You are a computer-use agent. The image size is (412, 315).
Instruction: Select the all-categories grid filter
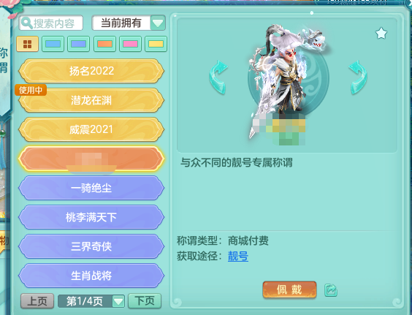point(27,44)
